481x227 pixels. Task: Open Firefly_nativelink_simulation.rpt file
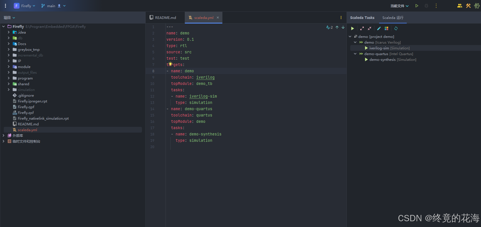[43, 118]
